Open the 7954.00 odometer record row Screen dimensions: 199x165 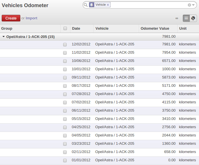(x=114, y=53)
